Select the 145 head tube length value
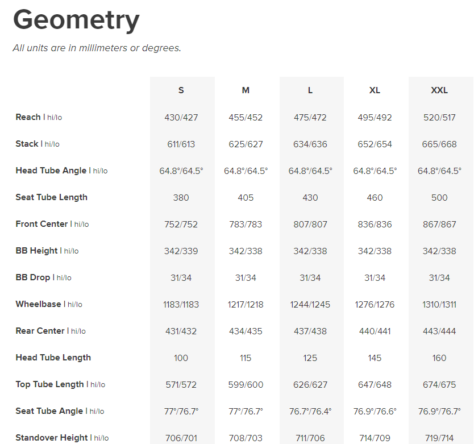 375,358
